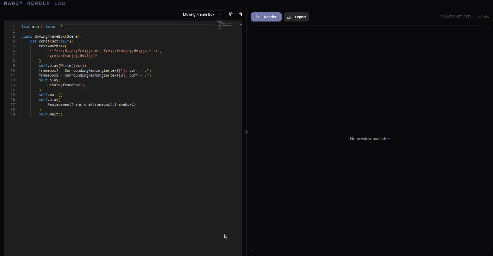Click the framebox2 SurroundingRectangle line

(x=95, y=75)
